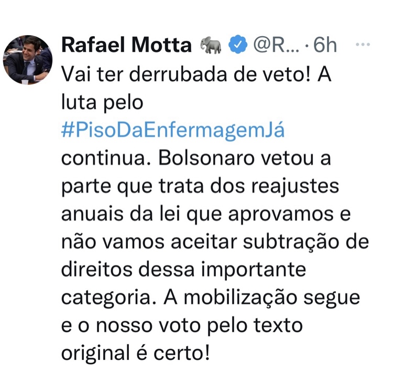The image size is (393, 371).
Task: Click the line 'direitos dessa importante'
Action: pos(184,270)
